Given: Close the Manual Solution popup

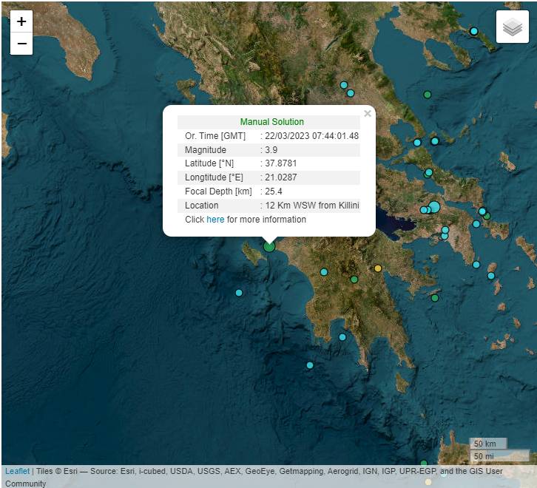Looking at the screenshot, I should (368, 113).
